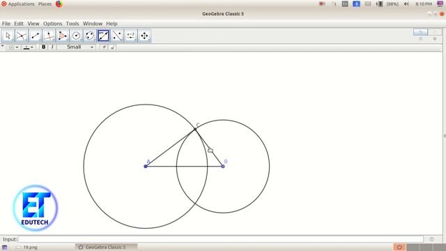Open help icon below the undo button
This screenshot has width=446, height=251.
point(420,39)
